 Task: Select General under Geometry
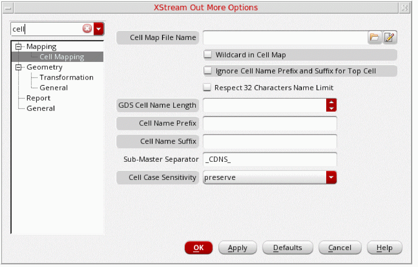pos(54,87)
